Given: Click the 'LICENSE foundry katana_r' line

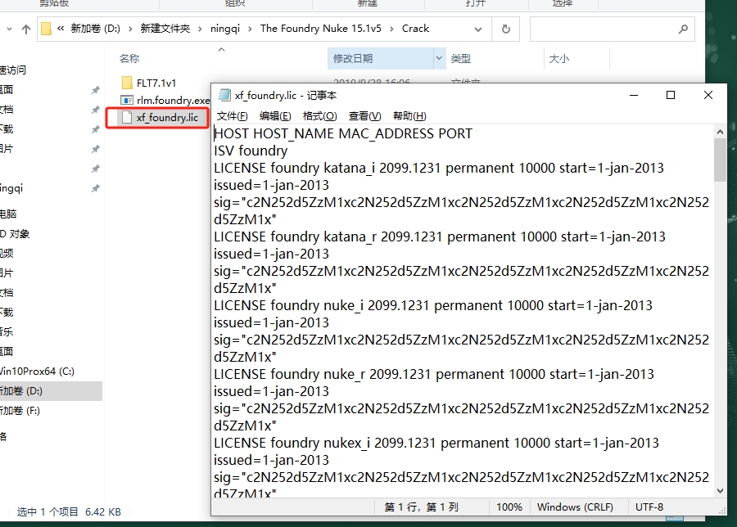Looking at the screenshot, I should click(x=440, y=236).
